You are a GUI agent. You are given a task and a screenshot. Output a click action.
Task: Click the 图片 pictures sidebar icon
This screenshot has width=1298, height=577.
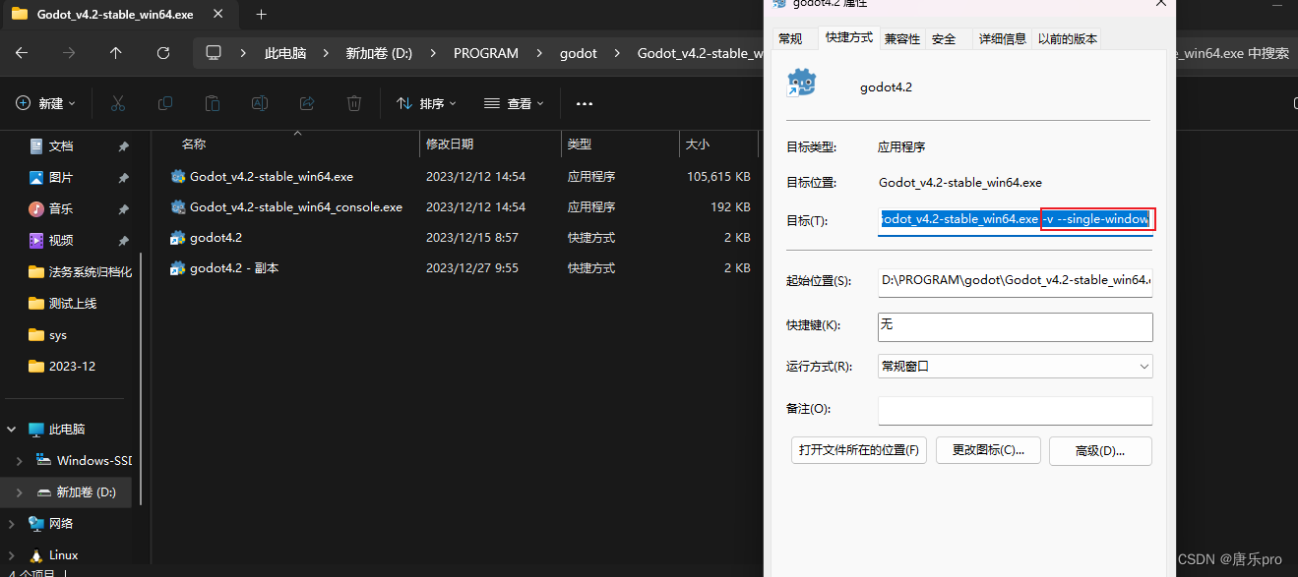pyautogui.click(x=36, y=177)
